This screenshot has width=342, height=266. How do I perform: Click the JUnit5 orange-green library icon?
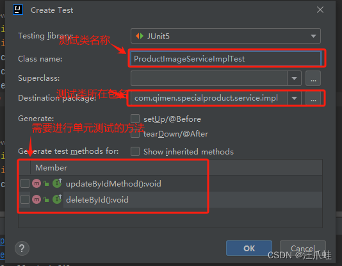click(x=140, y=36)
